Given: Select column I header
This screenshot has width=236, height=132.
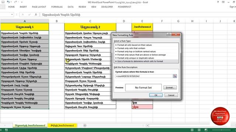Looking at the screenshot, I should click(206, 21).
